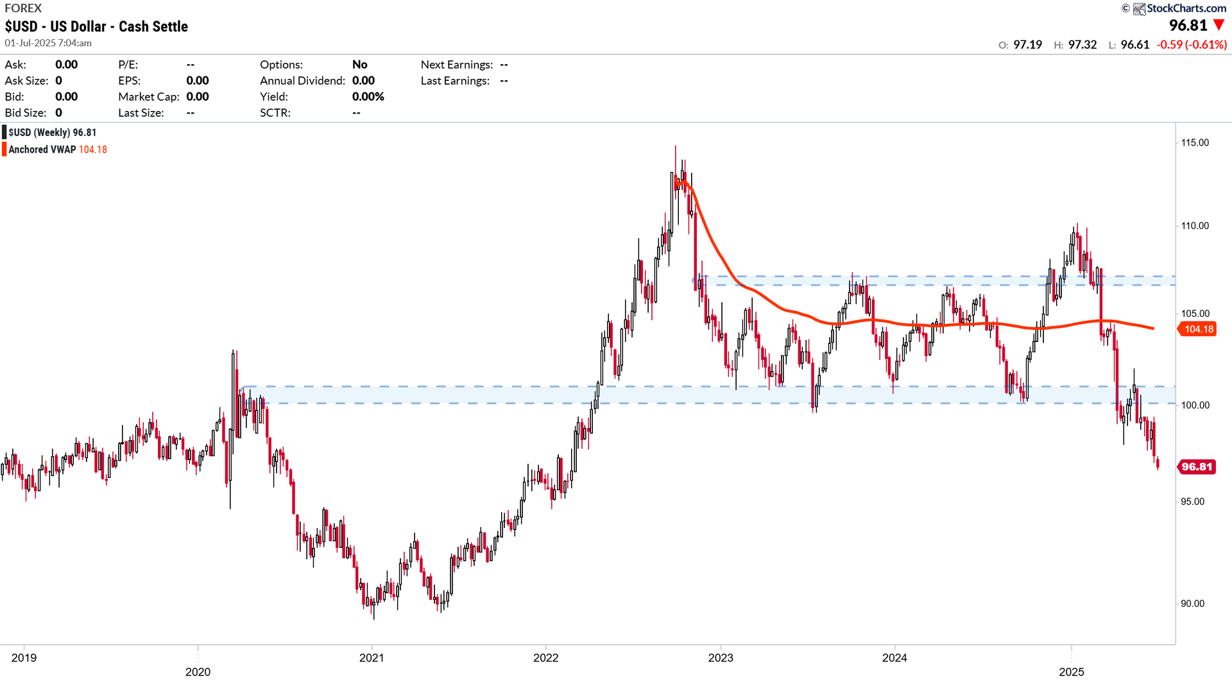The height and width of the screenshot is (682, 1232).
Task: Select the $USD (Weekly) legend label
Action: pos(53,132)
